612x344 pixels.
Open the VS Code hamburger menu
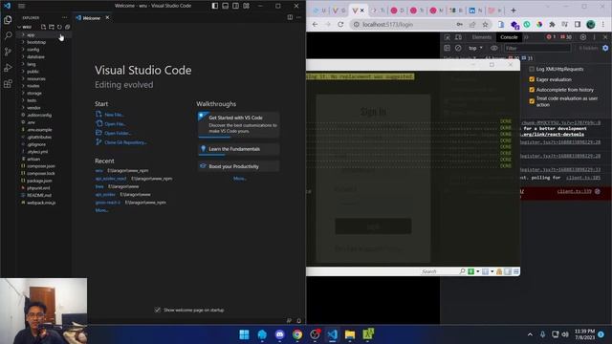21,6
